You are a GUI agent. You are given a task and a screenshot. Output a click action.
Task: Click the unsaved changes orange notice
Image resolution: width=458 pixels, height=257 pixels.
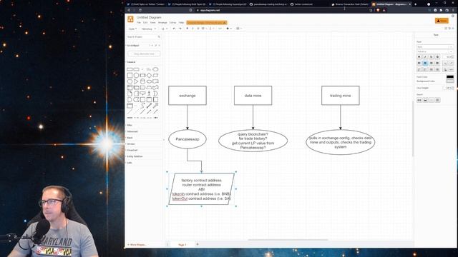pyautogui.click(x=207, y=23)
